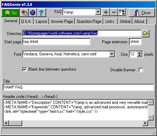Click the copy FAQ squares icon
157x136 pixels.
(x=122, y=12)
